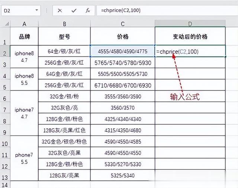Select row 8 header

pos(5,119)
